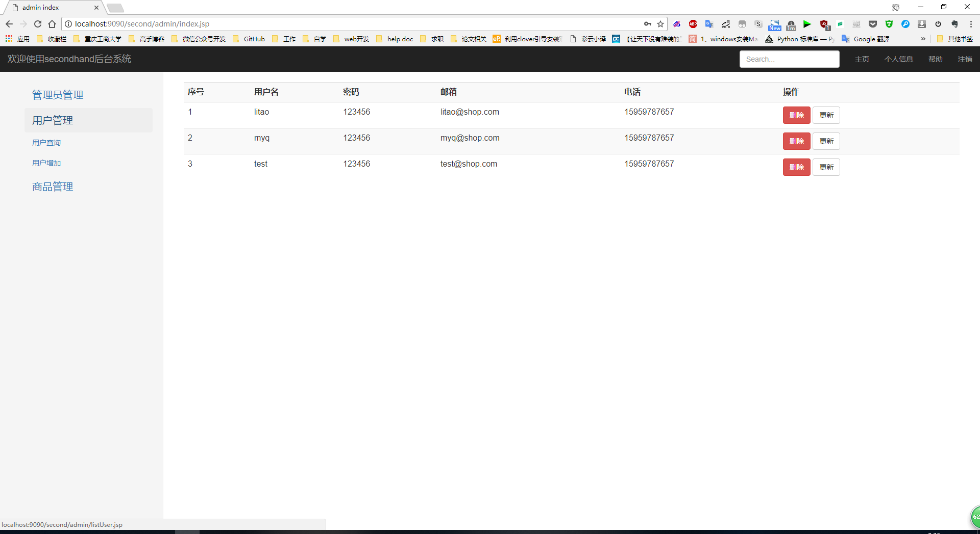Open the Evernote elephant extension icon
Viewport: 980px width, 534px height.
click(954, 24)
